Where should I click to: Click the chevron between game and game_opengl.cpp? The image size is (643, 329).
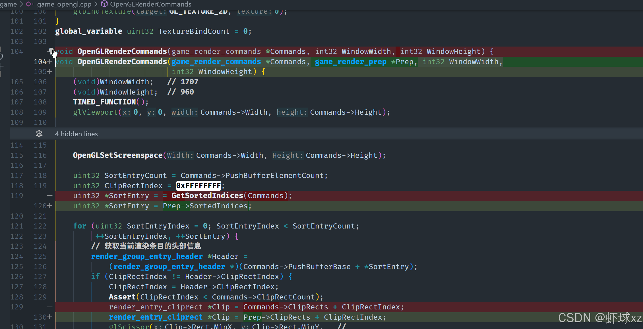click(x=21, y=4)
